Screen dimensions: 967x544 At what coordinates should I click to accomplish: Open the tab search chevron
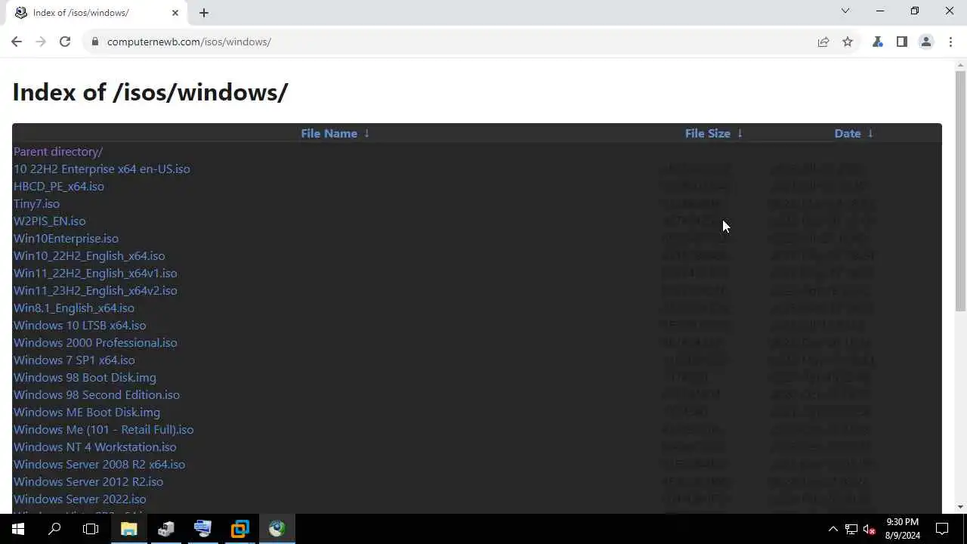[845, 11]
